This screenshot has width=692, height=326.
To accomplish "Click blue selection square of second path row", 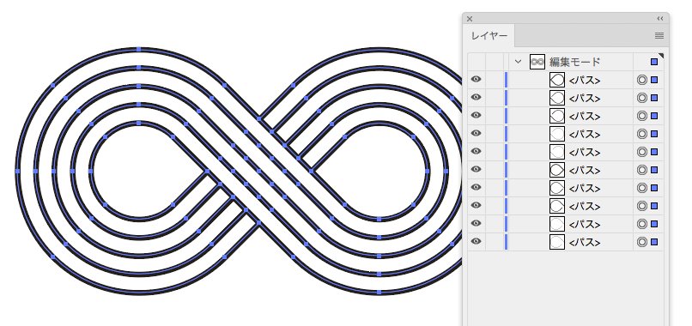I will tap(654, 98).
